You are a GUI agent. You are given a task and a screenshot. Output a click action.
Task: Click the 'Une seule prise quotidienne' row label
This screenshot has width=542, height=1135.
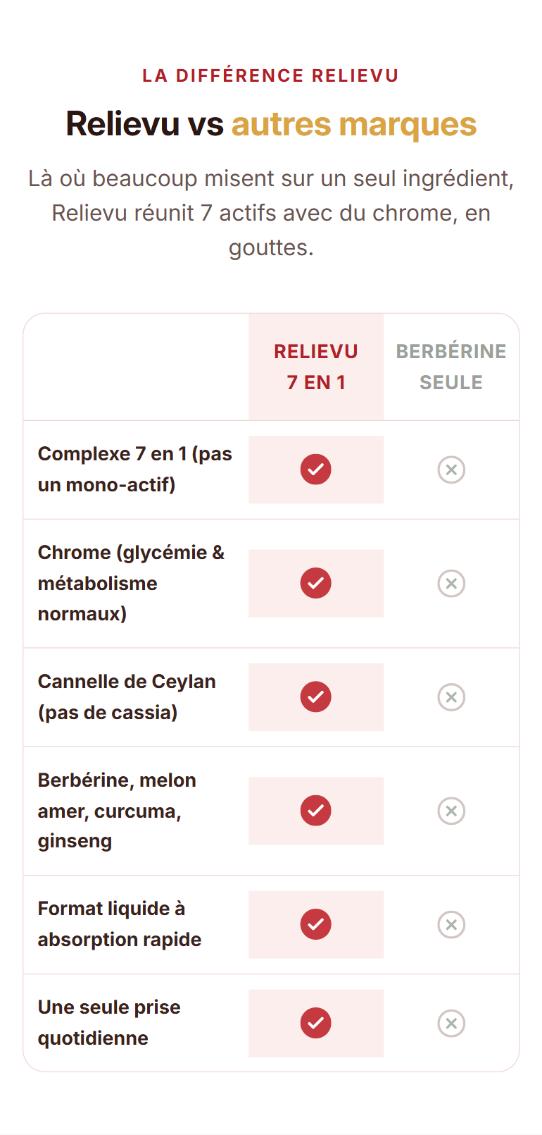click(109, 1023)
